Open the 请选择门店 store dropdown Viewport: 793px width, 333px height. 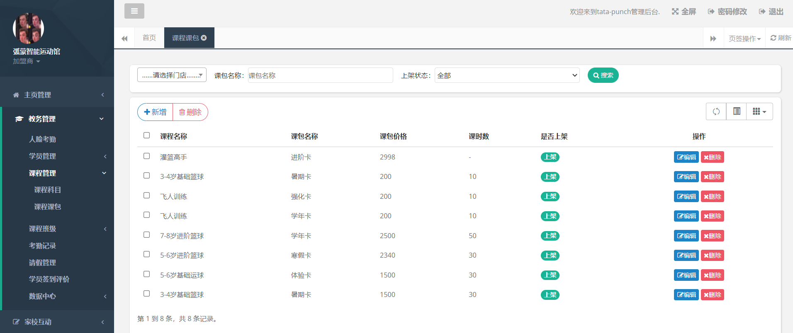[172, 75]
